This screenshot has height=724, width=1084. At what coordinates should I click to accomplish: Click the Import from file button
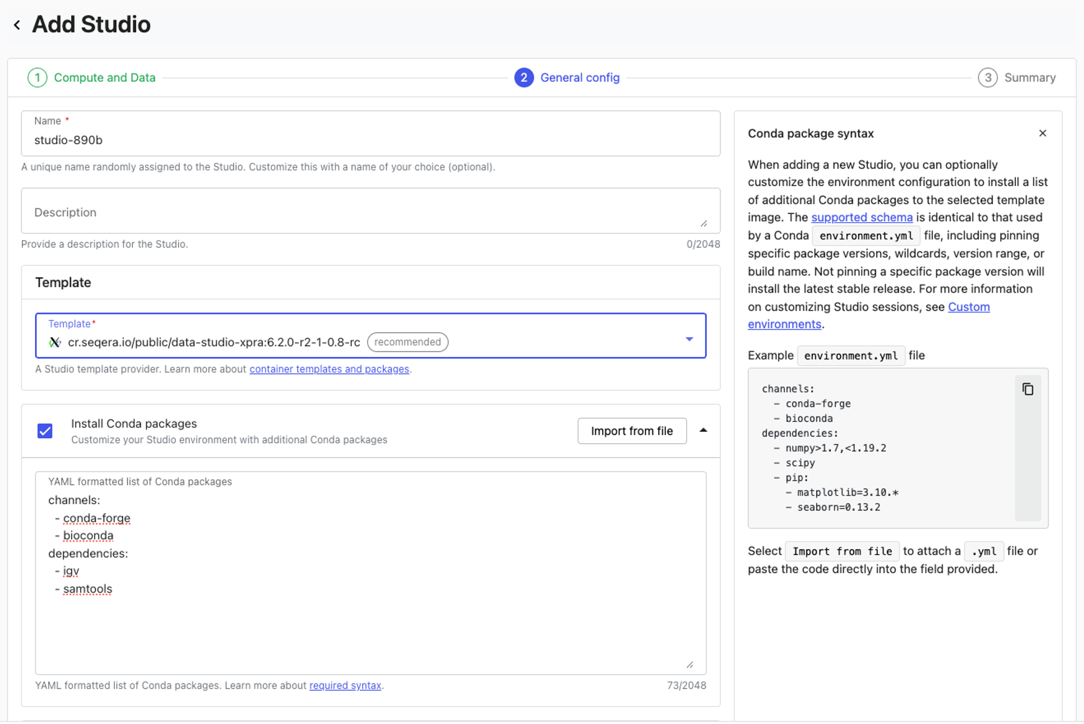pos(631,431)
